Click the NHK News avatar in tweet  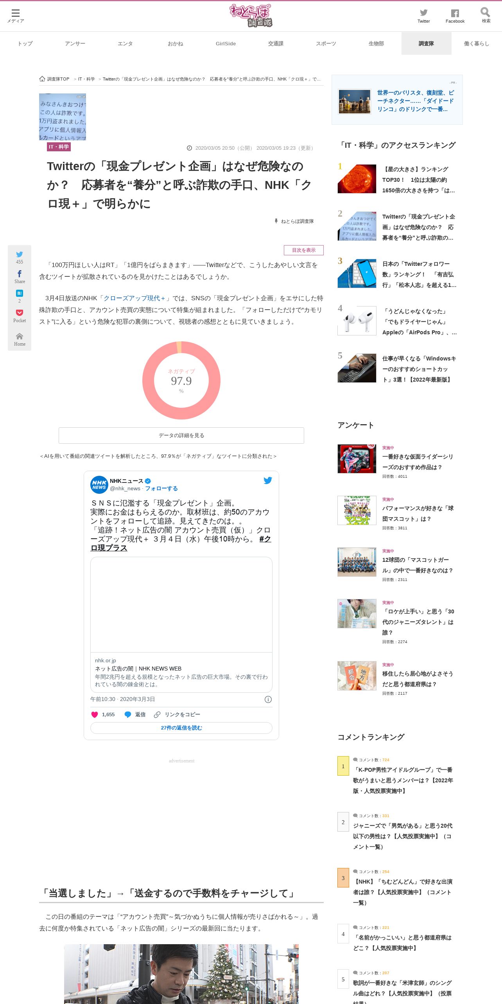(99, 485)
